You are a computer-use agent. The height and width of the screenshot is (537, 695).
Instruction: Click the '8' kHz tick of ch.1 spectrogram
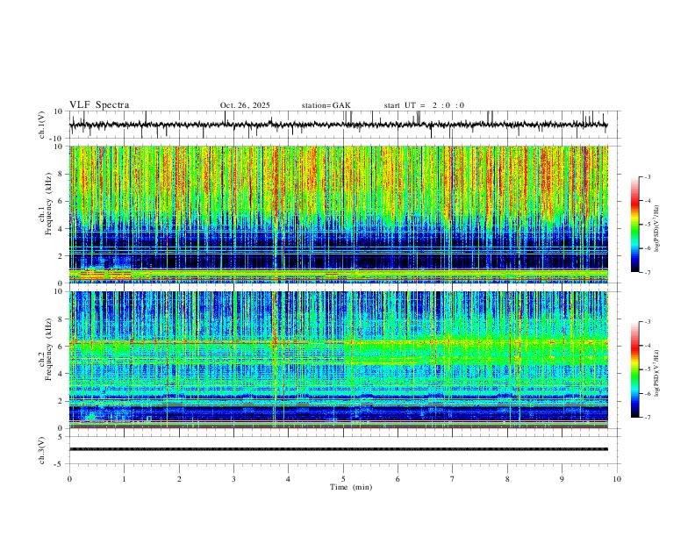61,174
